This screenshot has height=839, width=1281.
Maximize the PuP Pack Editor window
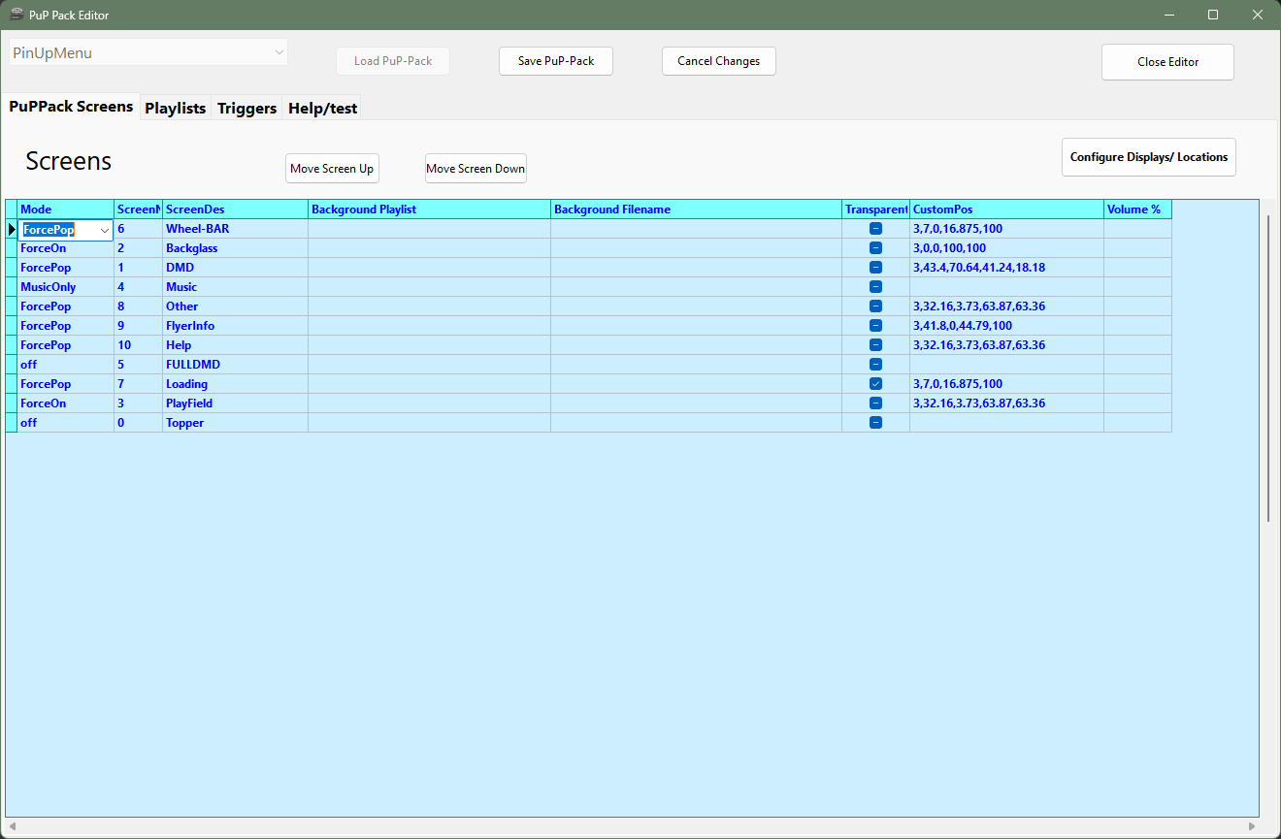(x=1213, y=15)
